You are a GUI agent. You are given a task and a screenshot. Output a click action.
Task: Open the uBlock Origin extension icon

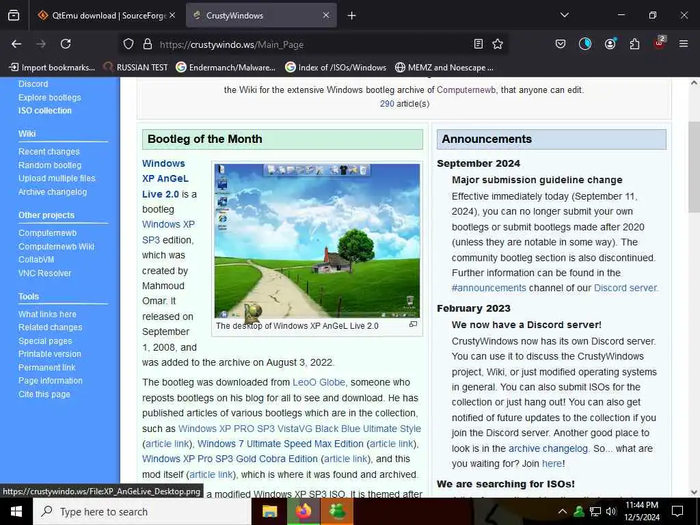(660, 43)
